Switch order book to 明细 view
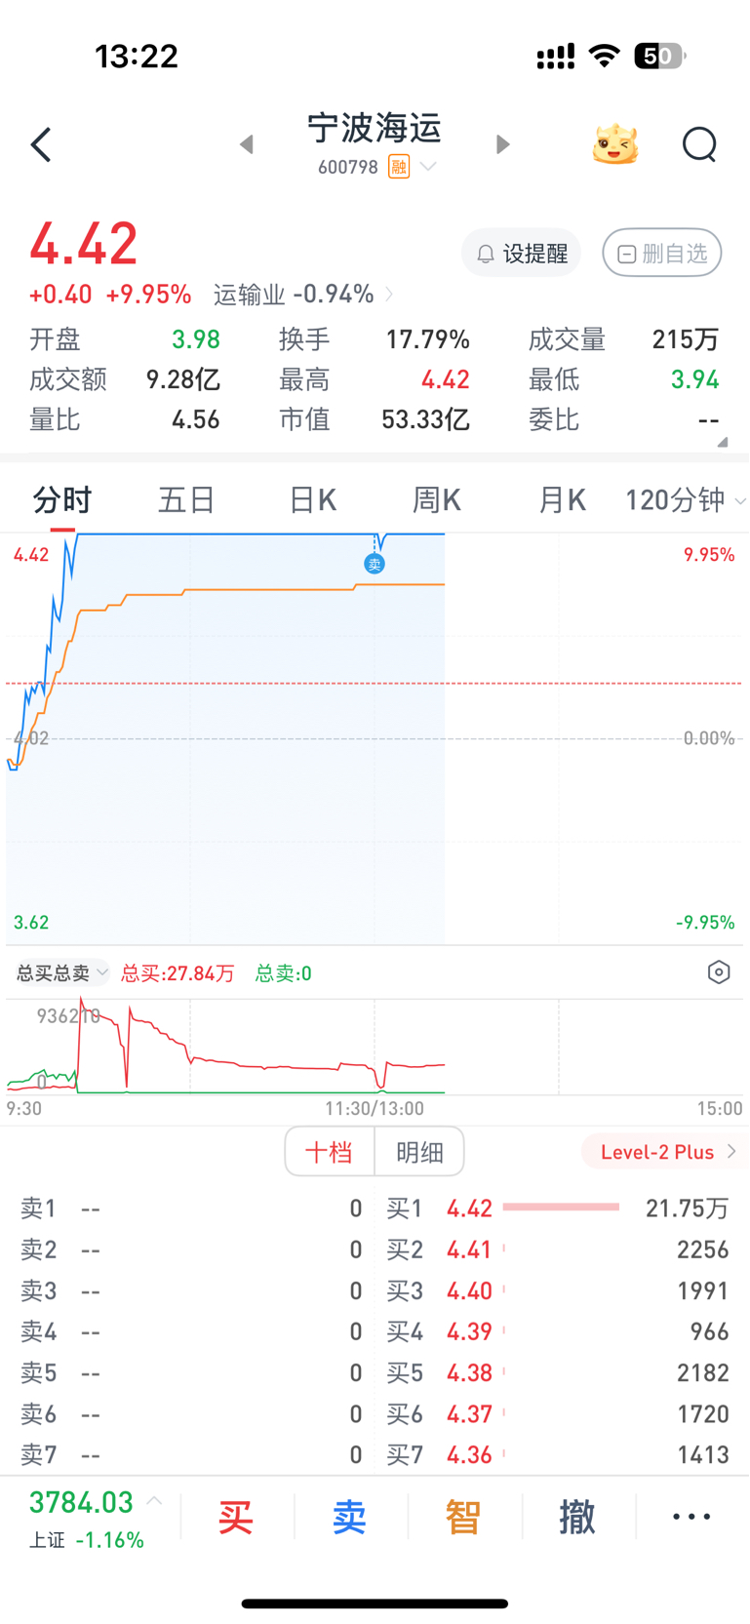 (x=419, y=1152)
